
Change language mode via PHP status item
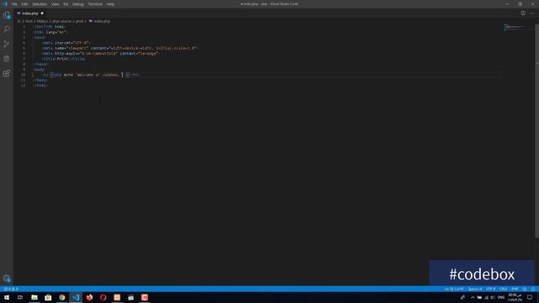515,289
